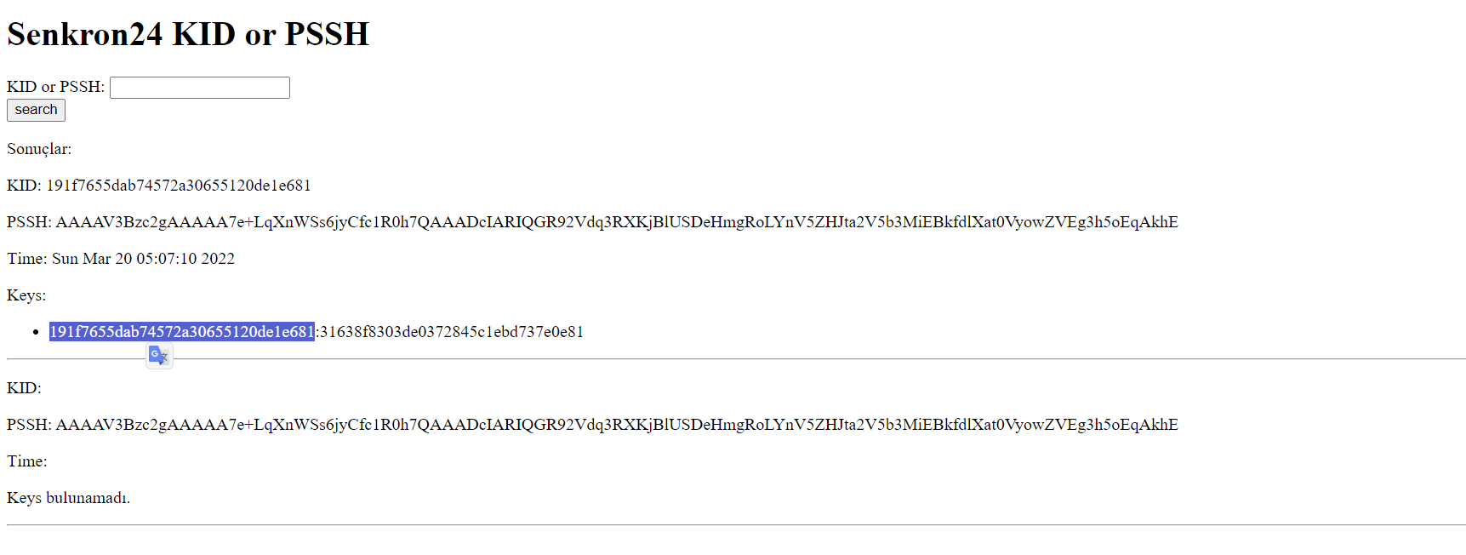This screenshot has width=1466, height=555.
Task: Click the key value 31638f8303de0372845c1ebd737e0e81
Action: click(x=452, y=332)
